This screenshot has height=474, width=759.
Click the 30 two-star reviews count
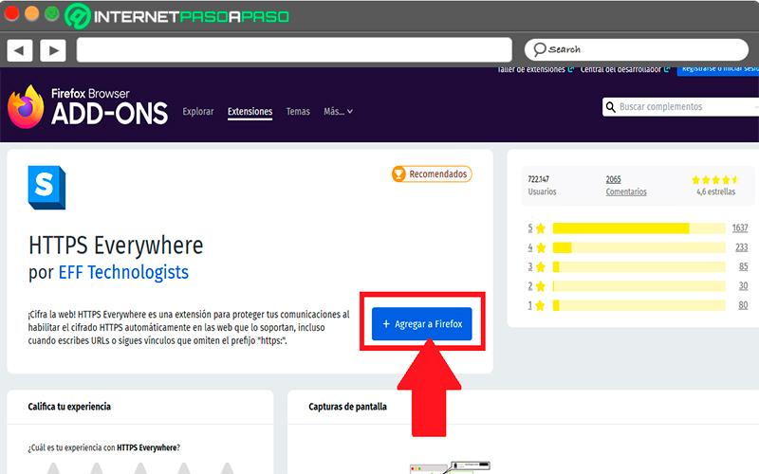pyautogui.click(x=743, y=286)
